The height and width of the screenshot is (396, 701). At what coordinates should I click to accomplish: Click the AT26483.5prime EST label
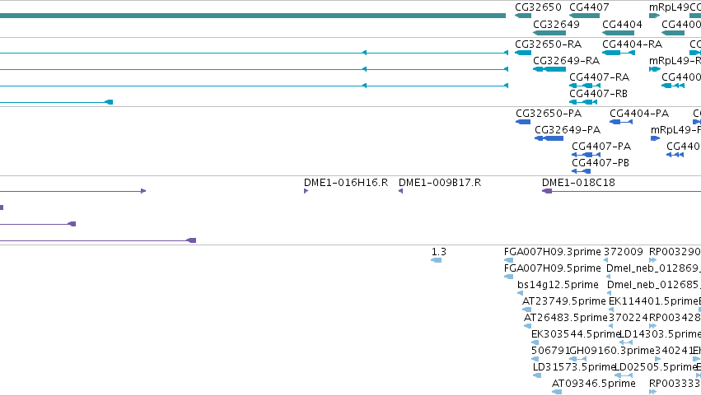tap(566, 319)
